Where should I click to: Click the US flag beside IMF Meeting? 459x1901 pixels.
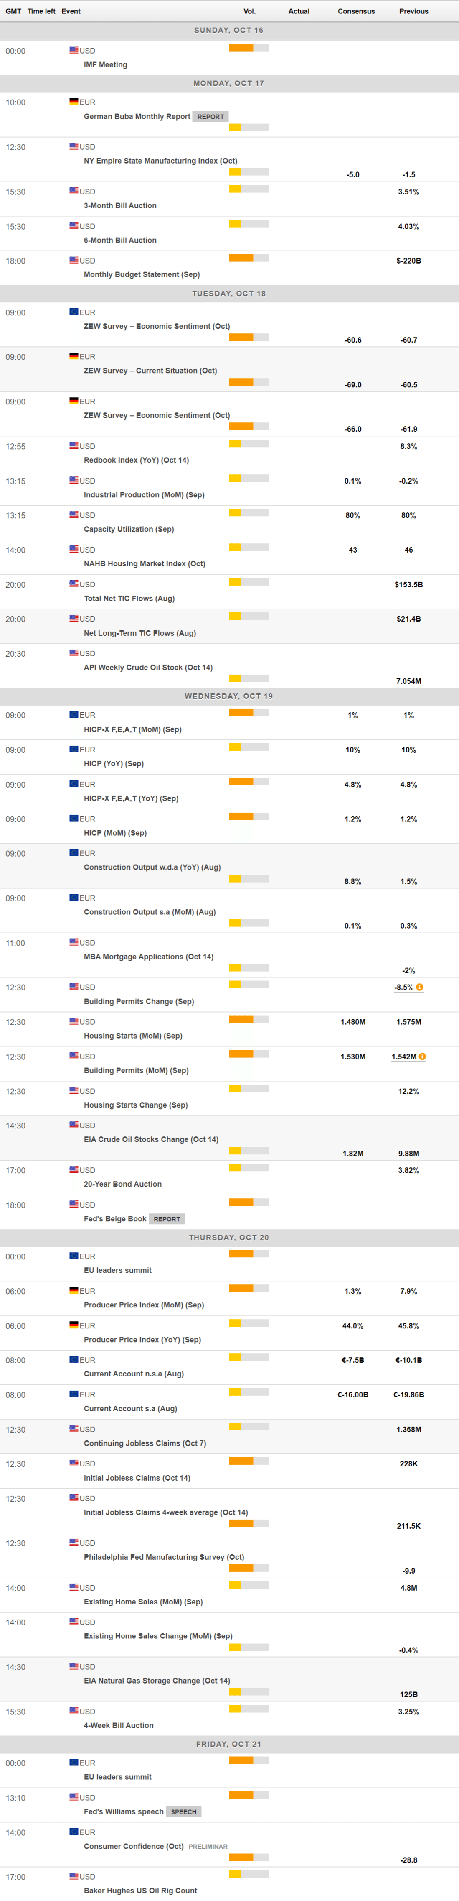[x=74, y=50]
